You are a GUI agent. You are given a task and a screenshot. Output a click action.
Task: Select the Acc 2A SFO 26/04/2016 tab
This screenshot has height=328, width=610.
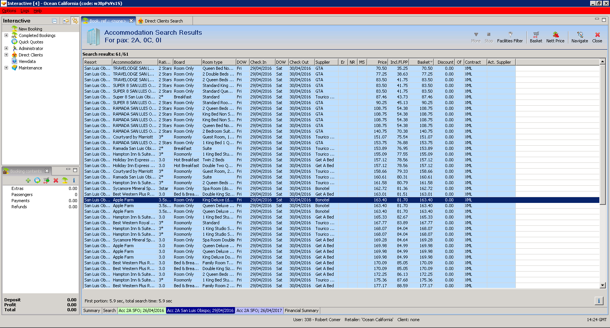[x=141, y=310]
